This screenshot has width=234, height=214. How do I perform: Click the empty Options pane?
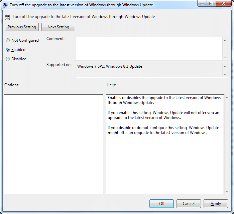(x=53, y=144)
